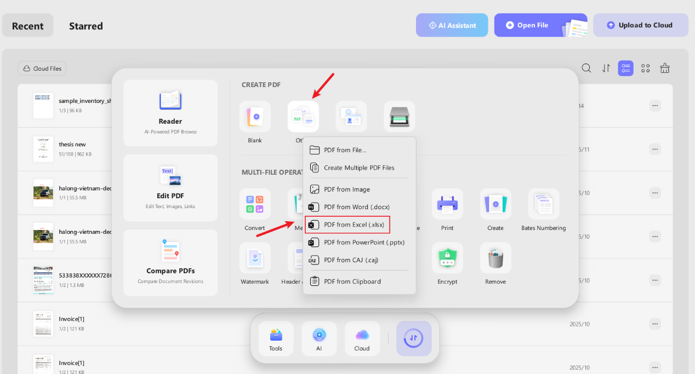Click the Cloud dock button
This screenshot has width=695, height=374.
click(362, 338)
